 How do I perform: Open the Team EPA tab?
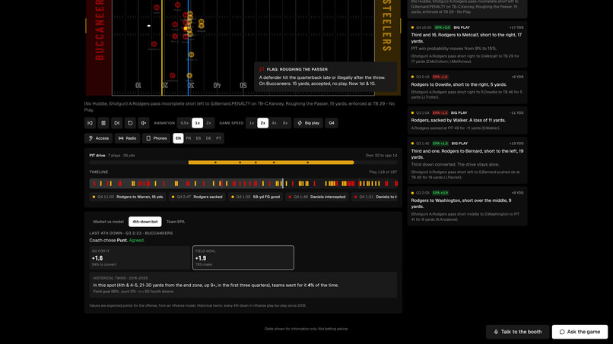pos(176,222)
